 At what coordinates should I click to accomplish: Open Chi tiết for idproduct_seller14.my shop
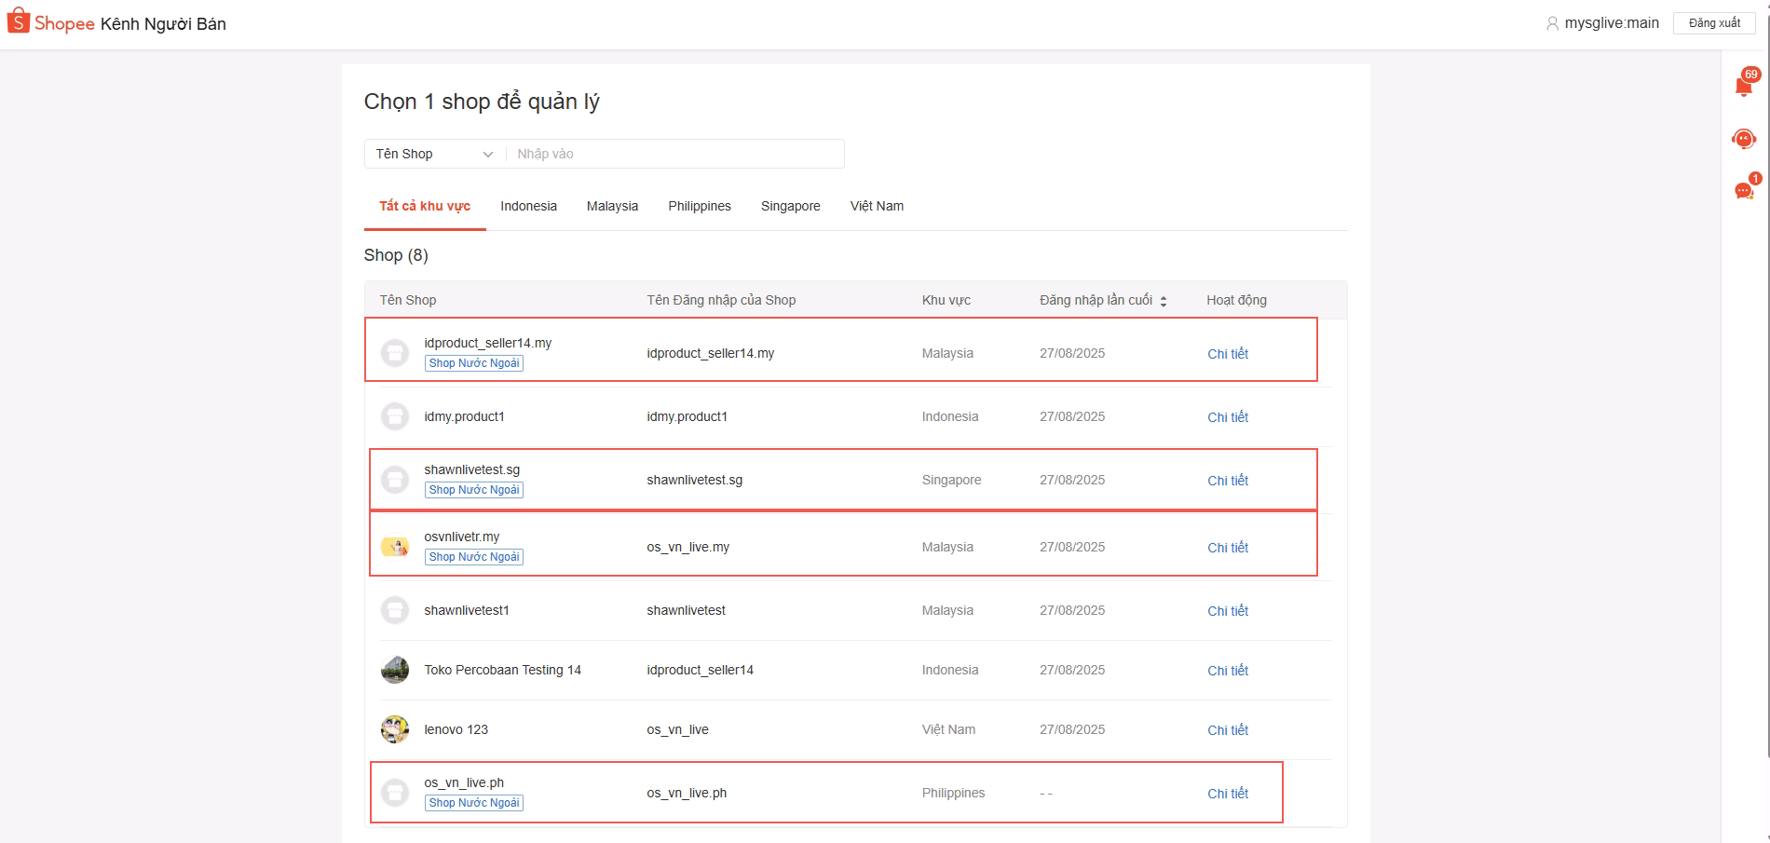click(x=1227, y=354)
